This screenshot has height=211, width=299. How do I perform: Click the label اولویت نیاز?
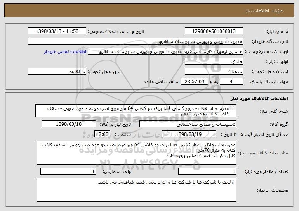tap(277, 62)
